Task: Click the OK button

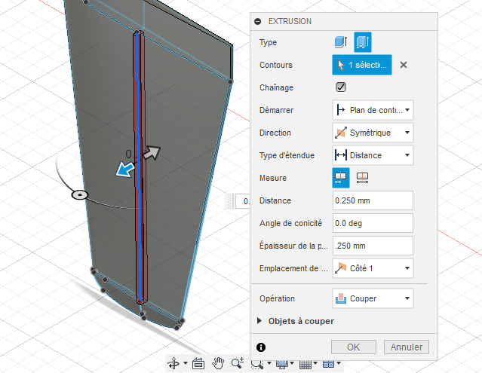Action: click(x=354, y=347)
